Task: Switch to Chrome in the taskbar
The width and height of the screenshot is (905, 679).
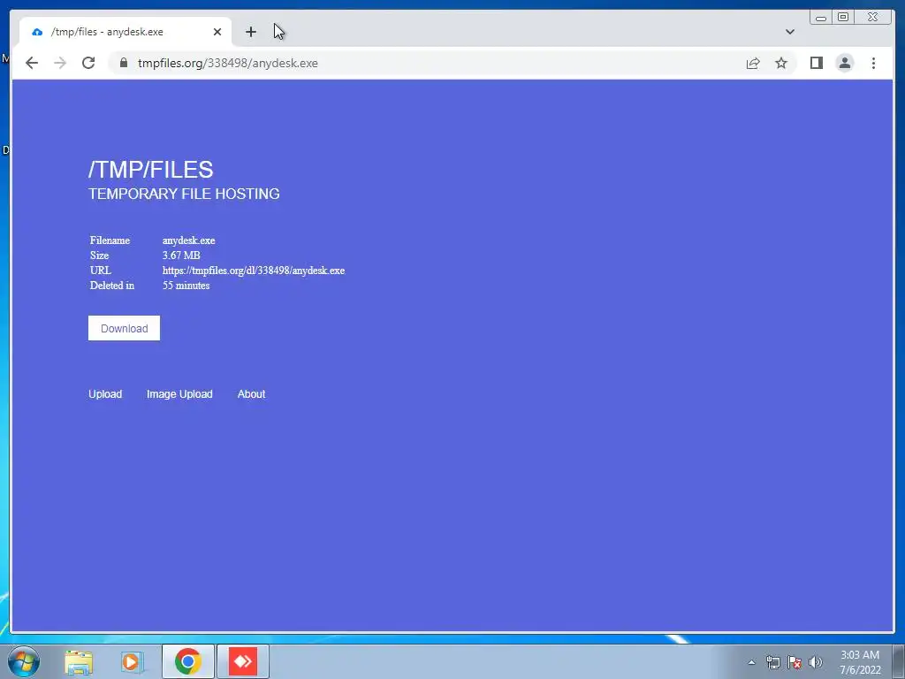Action: click(x=188, y=661)
